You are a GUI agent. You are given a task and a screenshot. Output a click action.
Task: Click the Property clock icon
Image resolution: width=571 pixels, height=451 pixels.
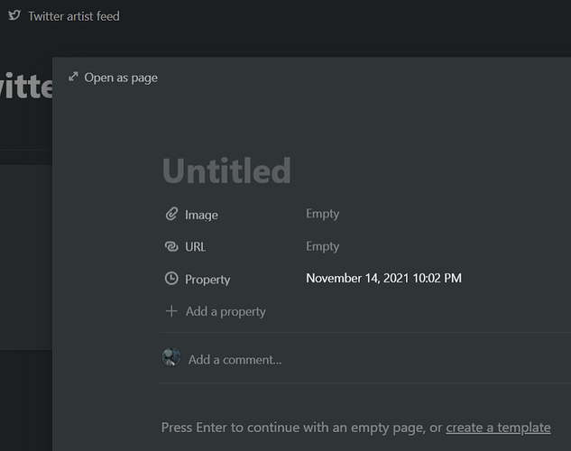171,280
